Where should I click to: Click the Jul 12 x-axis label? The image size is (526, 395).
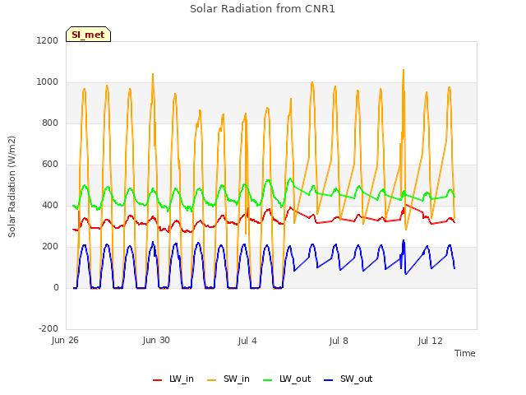coord(430,341)
